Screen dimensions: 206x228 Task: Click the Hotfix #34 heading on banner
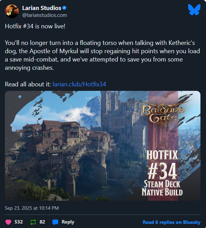click(x=162, y=165)
